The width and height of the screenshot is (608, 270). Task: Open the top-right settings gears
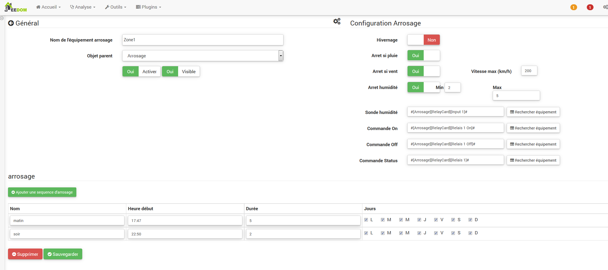(605, 7)
